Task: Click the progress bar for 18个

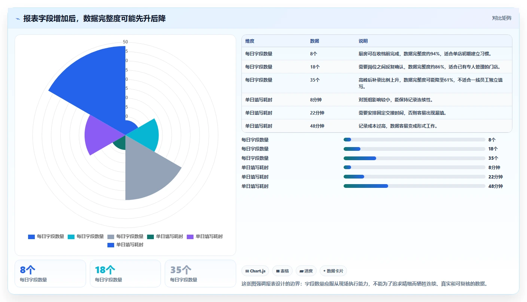Action: pos(414,149)
